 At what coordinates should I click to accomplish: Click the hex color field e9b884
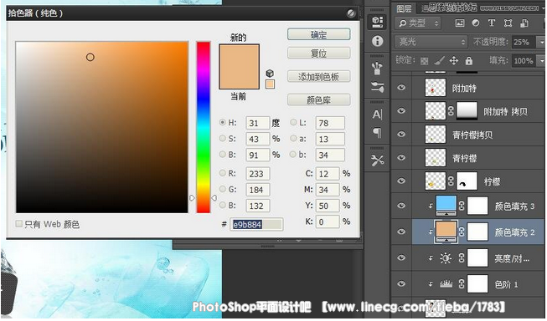256,225
